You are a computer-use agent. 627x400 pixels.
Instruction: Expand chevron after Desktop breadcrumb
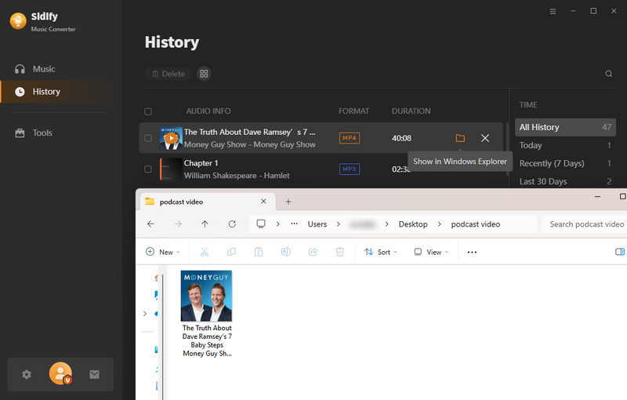point(440,224)
